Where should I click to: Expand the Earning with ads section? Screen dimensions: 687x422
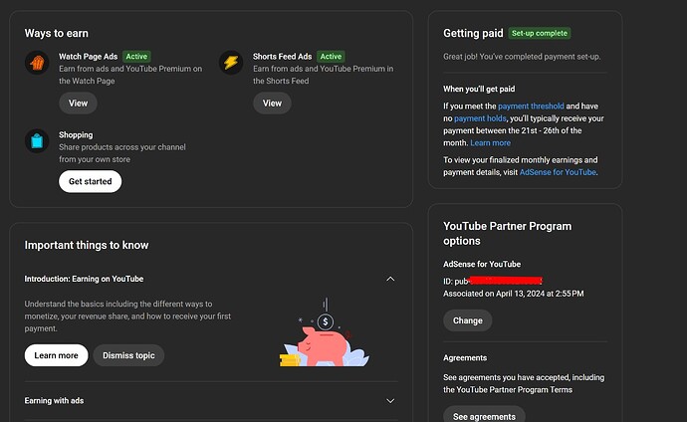(x=390, y=401)
